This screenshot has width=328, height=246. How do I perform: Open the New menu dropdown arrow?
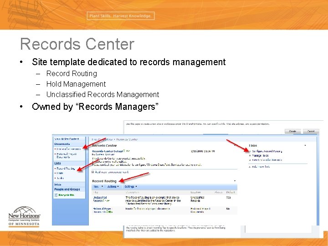(102, 186)
